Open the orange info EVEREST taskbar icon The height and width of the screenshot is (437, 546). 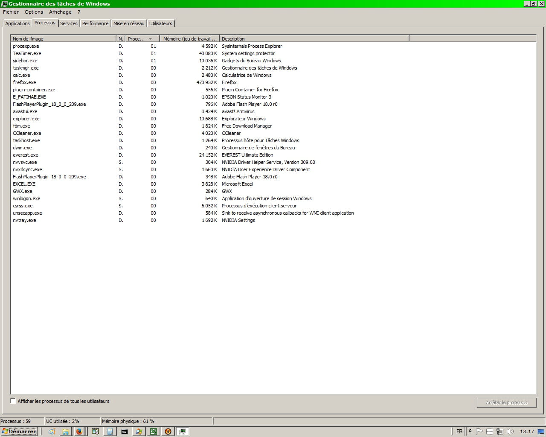pos(168,431)
